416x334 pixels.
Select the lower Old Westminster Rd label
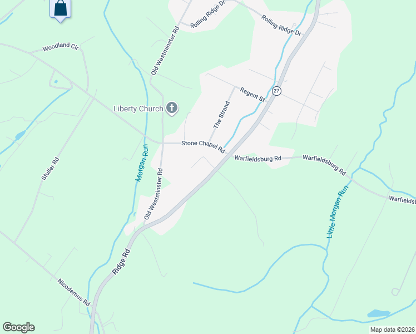153,194
